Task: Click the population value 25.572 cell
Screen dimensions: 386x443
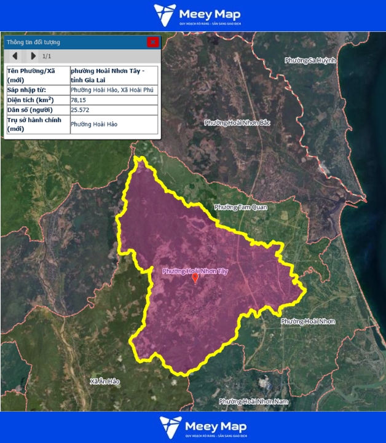Action: (x=114, y=110)
